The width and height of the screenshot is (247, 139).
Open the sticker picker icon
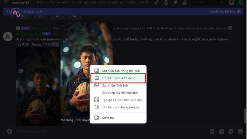point(231,131)
